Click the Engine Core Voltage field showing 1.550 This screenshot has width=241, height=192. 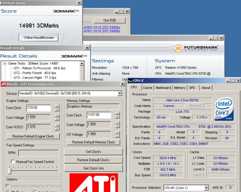click(39, 118)
